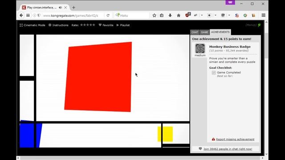Expand dropdown beside arrow swap extension

point(202,16)
